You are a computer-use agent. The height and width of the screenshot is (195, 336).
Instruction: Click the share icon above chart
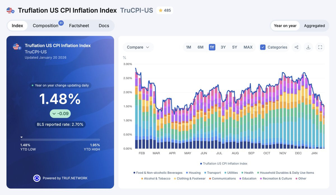click(296, 47)
